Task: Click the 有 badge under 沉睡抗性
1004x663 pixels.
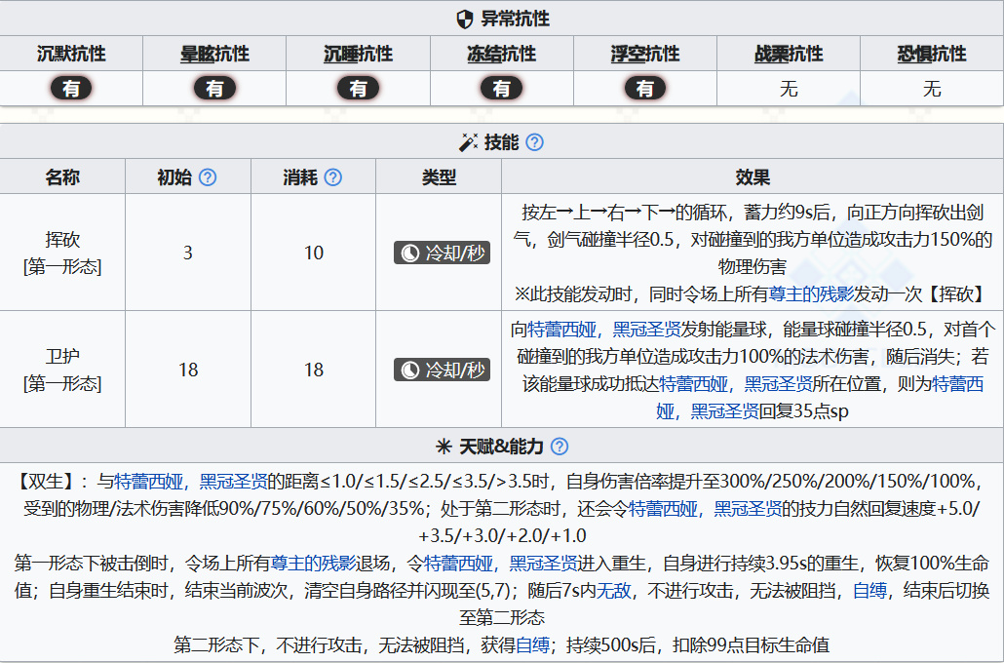Action: point(358,89)
